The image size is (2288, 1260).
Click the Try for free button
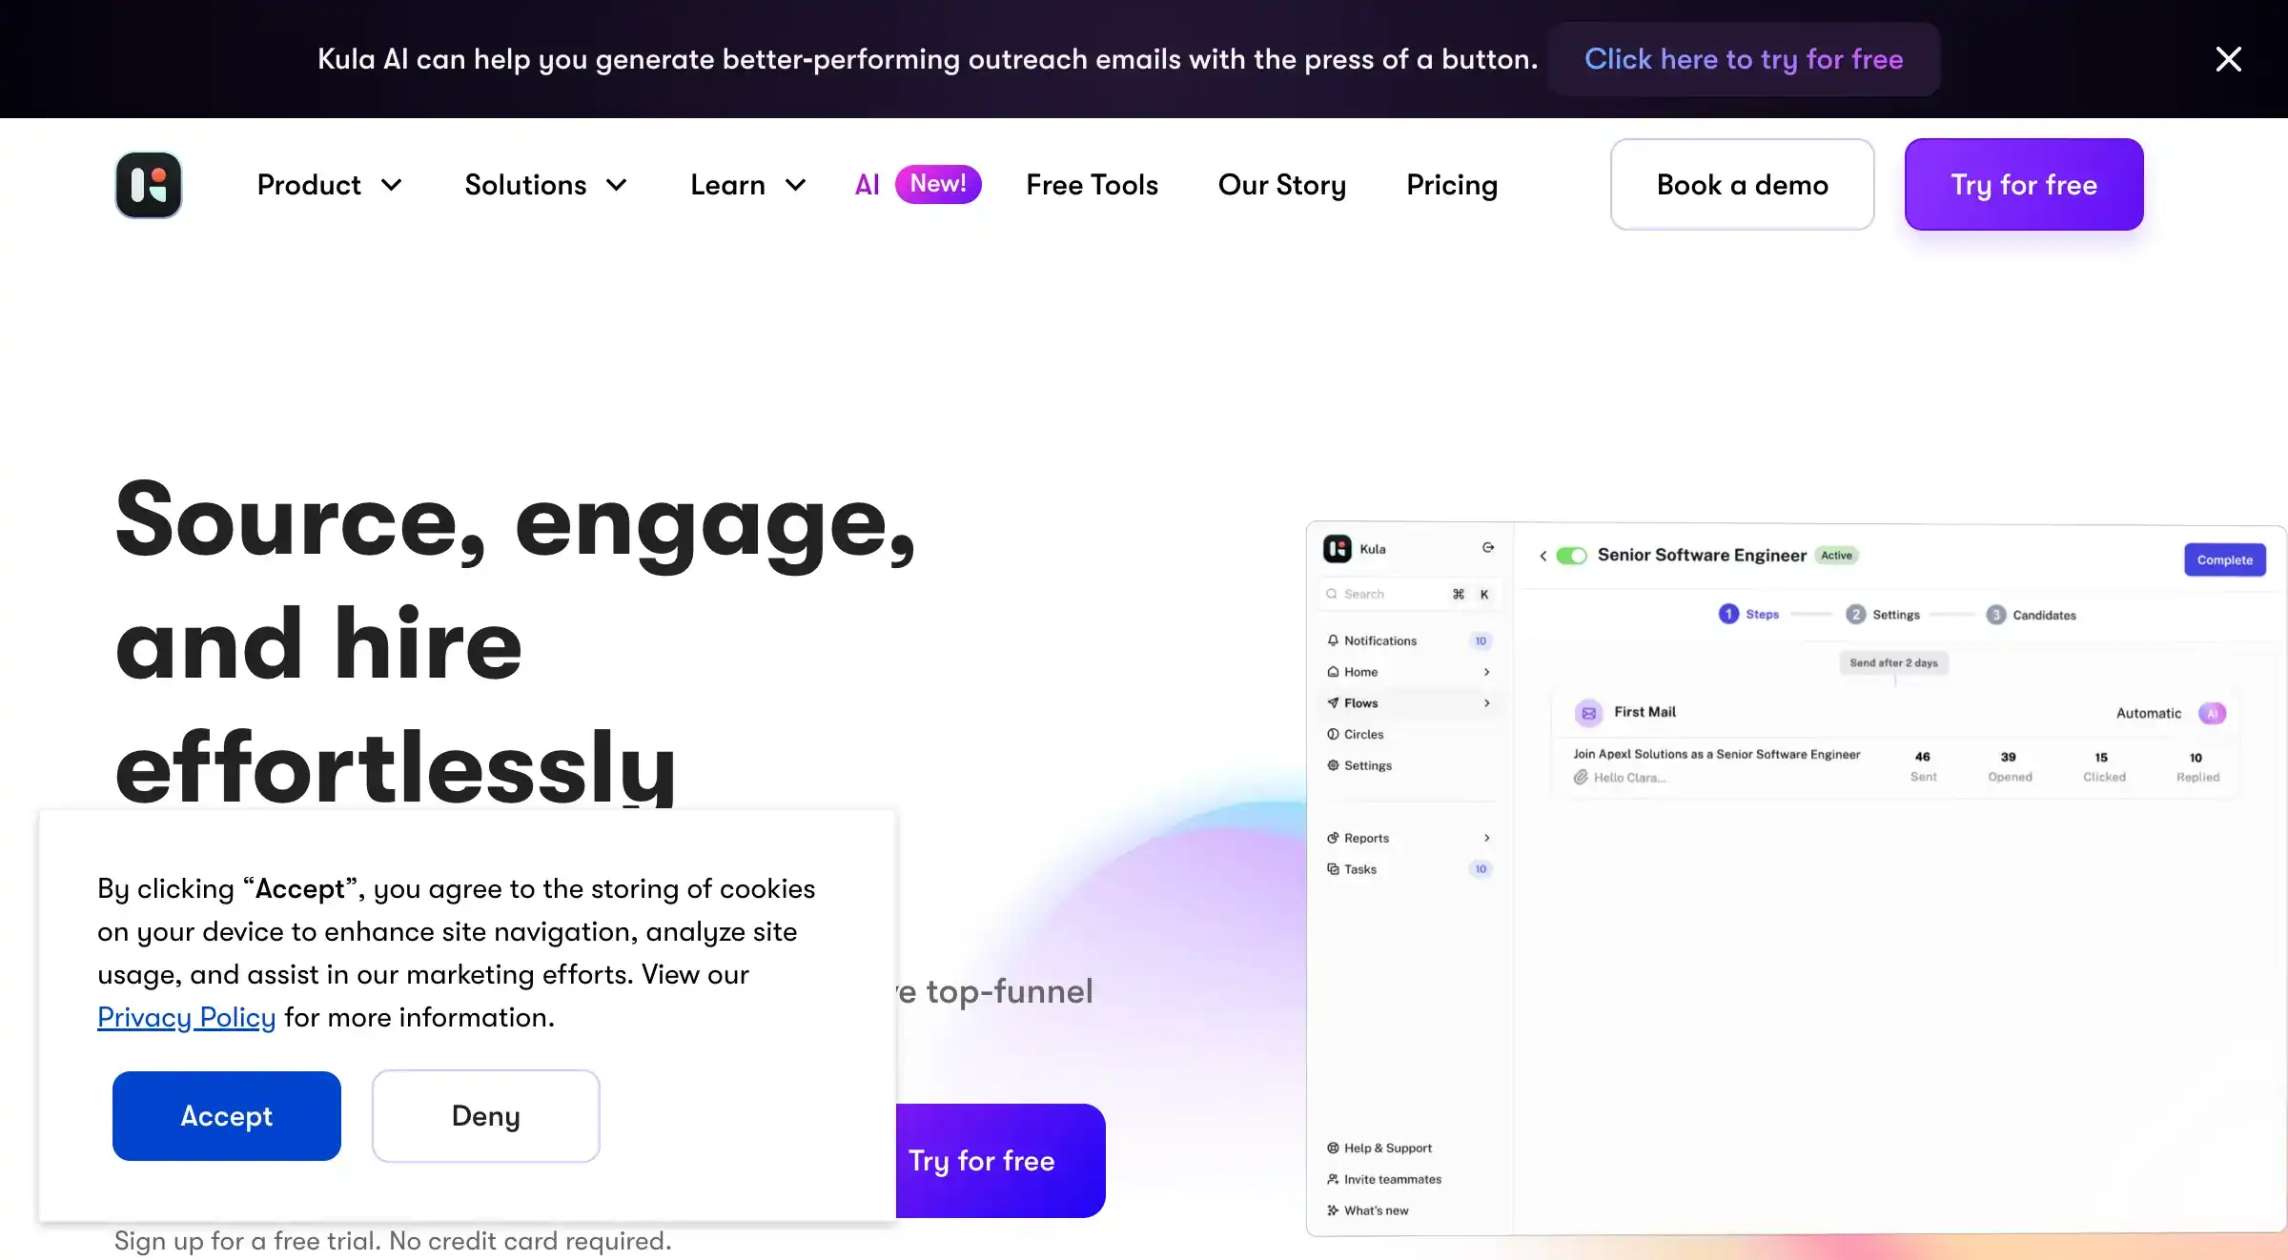pos(2023,183)
